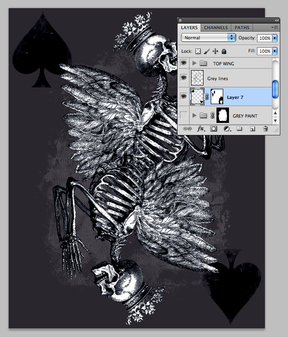This screenshot has height=337, width=288.
Task: Click the GREY PAINT mask thumbnail
Action: [222, 115]
